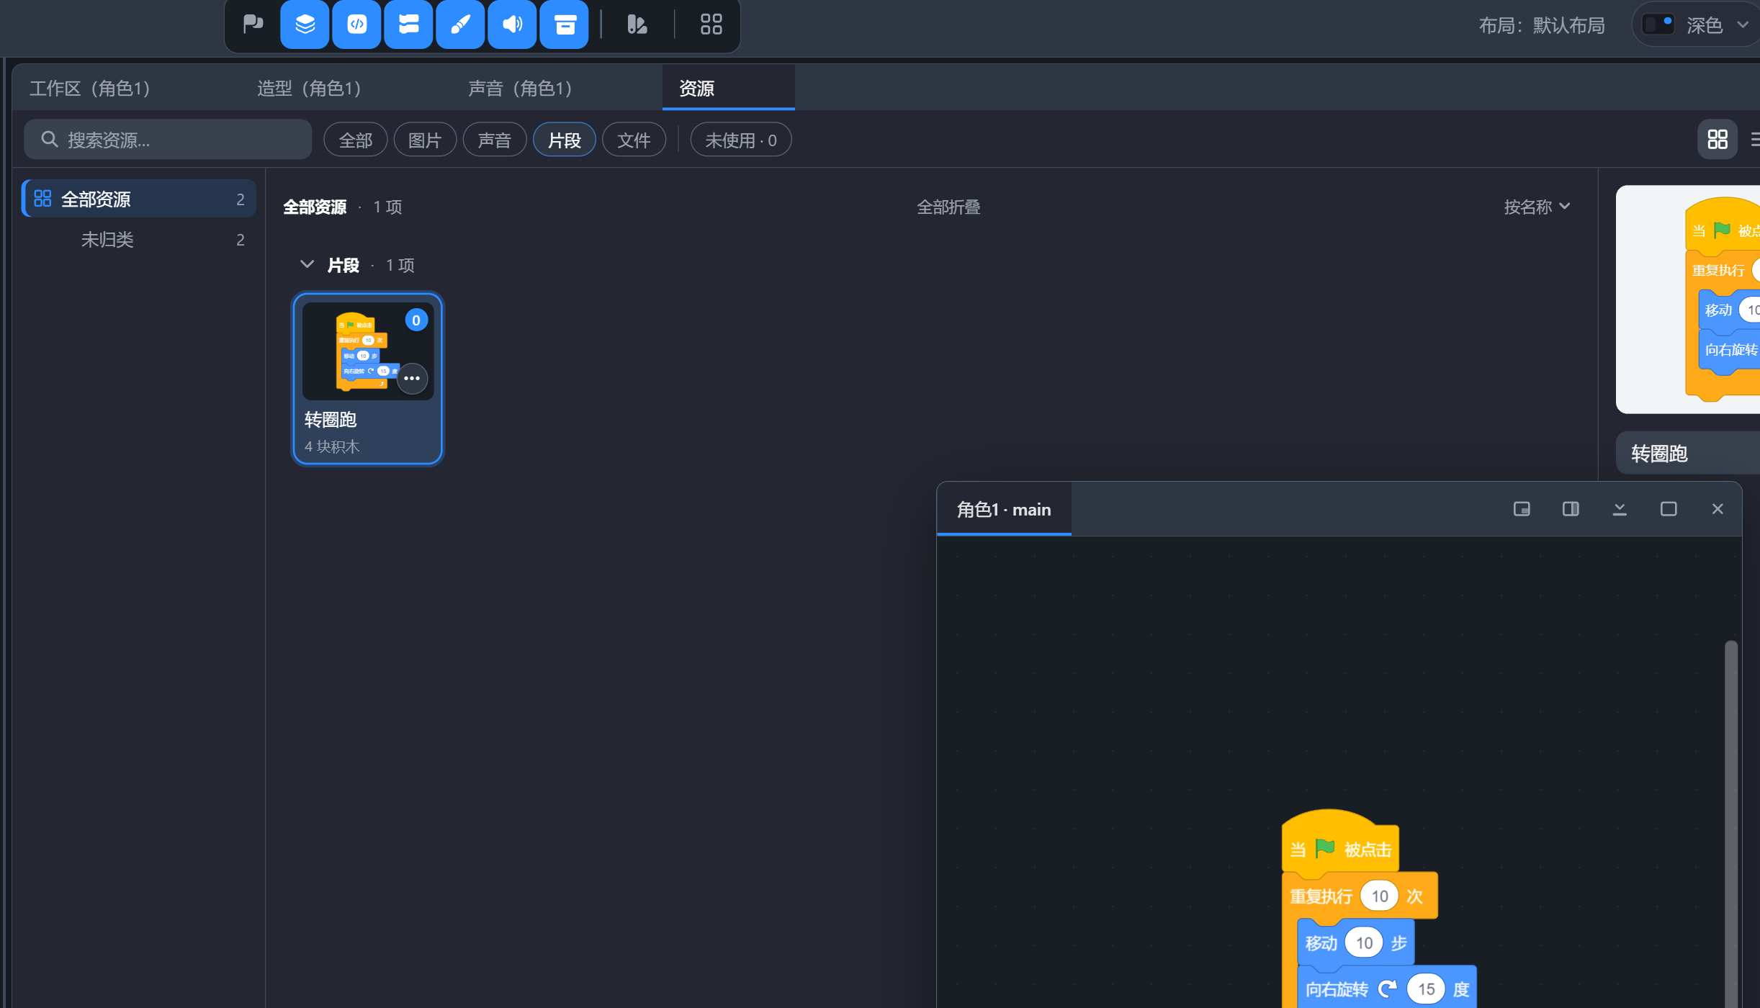
Task: Open the three-dot menu on 转圈跑 card
Action: (x=412, y=378)
